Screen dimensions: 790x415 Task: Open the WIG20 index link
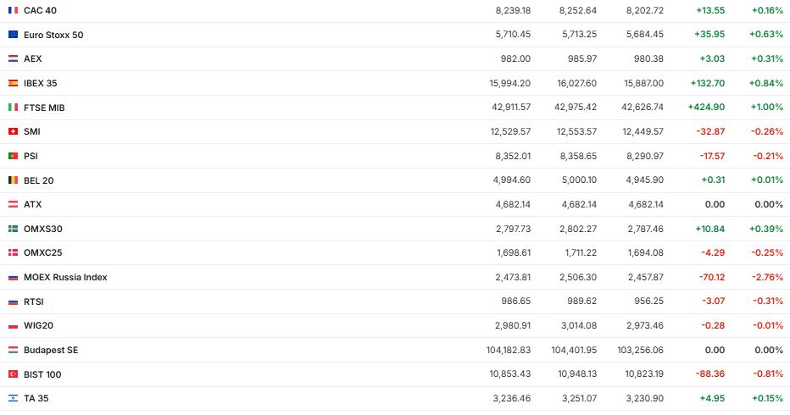pos(38,325)
